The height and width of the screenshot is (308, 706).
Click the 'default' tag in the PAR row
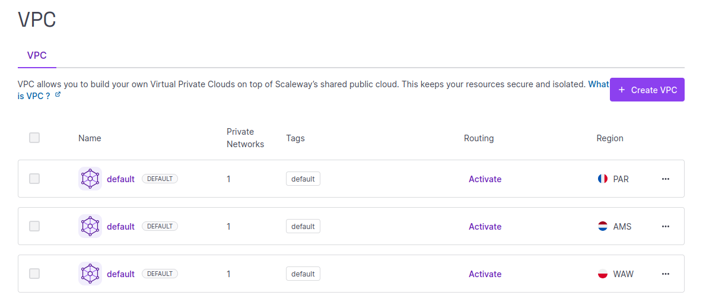[x=303, y=179]
